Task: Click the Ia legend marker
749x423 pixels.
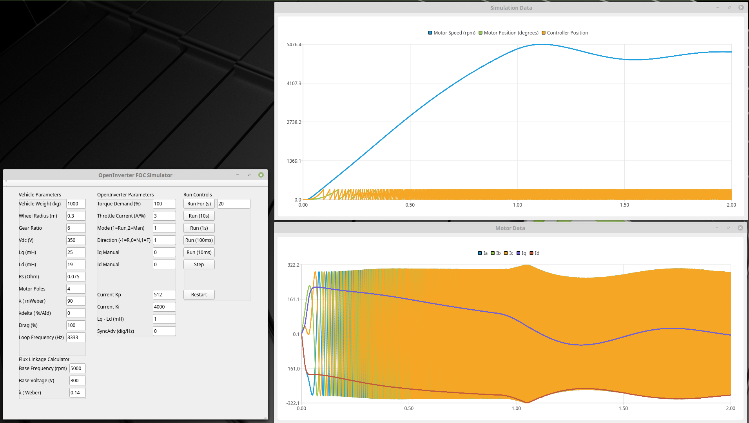Action: (480, 253)
